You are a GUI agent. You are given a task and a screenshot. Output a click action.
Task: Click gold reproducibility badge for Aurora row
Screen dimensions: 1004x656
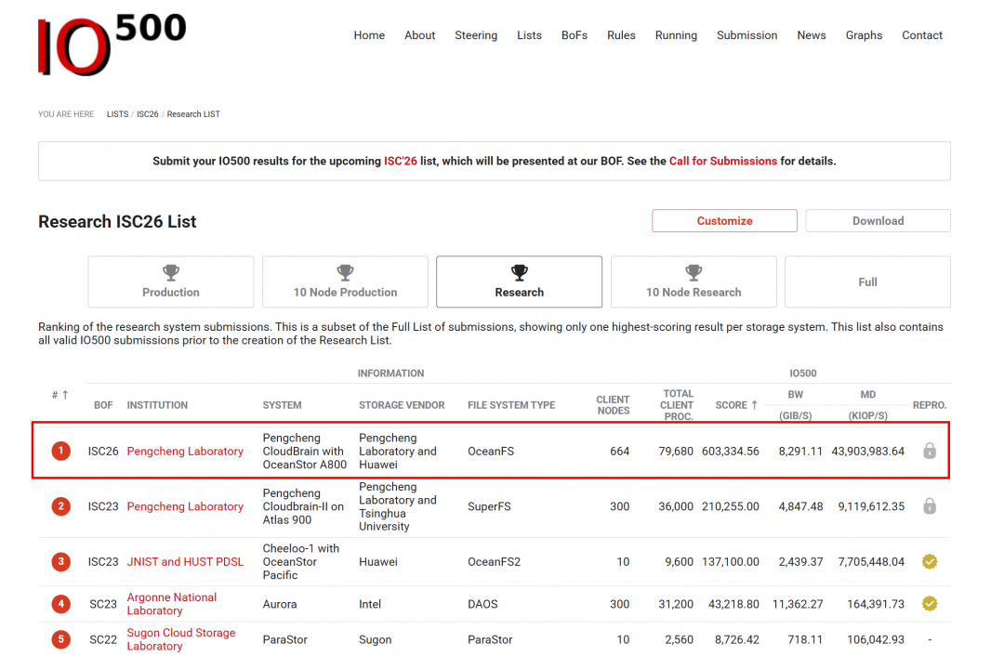click(929, 604)
